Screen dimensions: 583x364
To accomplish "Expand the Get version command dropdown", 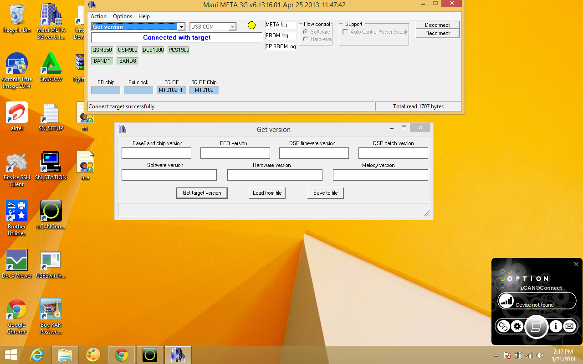I will (181, 26).
